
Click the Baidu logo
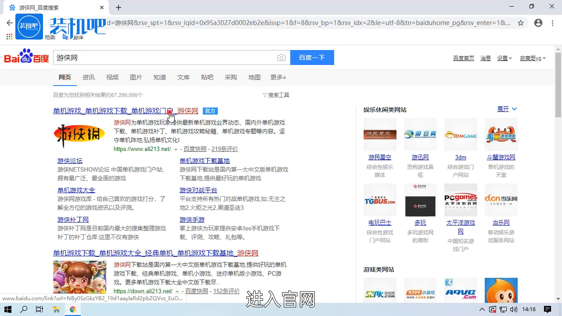[x=26, y=57]
